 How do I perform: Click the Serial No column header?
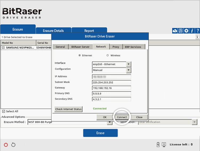pyautogui.click(x=44, y=43)
